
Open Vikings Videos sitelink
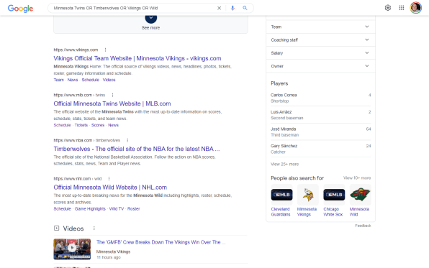(109, 80)
